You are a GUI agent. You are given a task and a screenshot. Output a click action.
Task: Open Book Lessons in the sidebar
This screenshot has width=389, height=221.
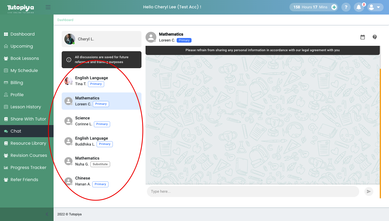[25, 58]
